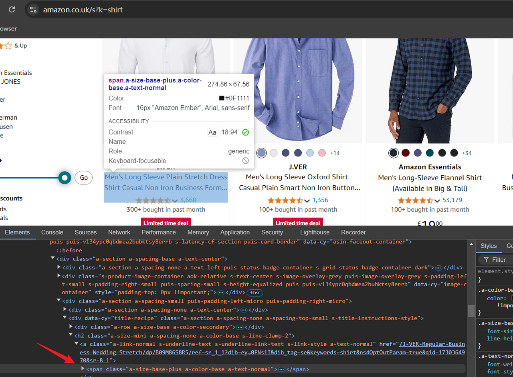
Task: Collapse the h2 a-size-mini node
Action: (71, 335)
